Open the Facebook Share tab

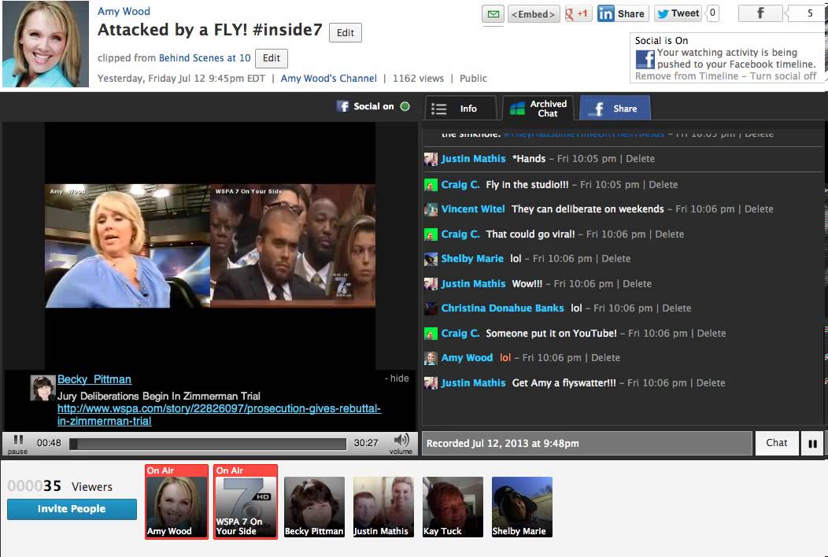coord(615,109)
